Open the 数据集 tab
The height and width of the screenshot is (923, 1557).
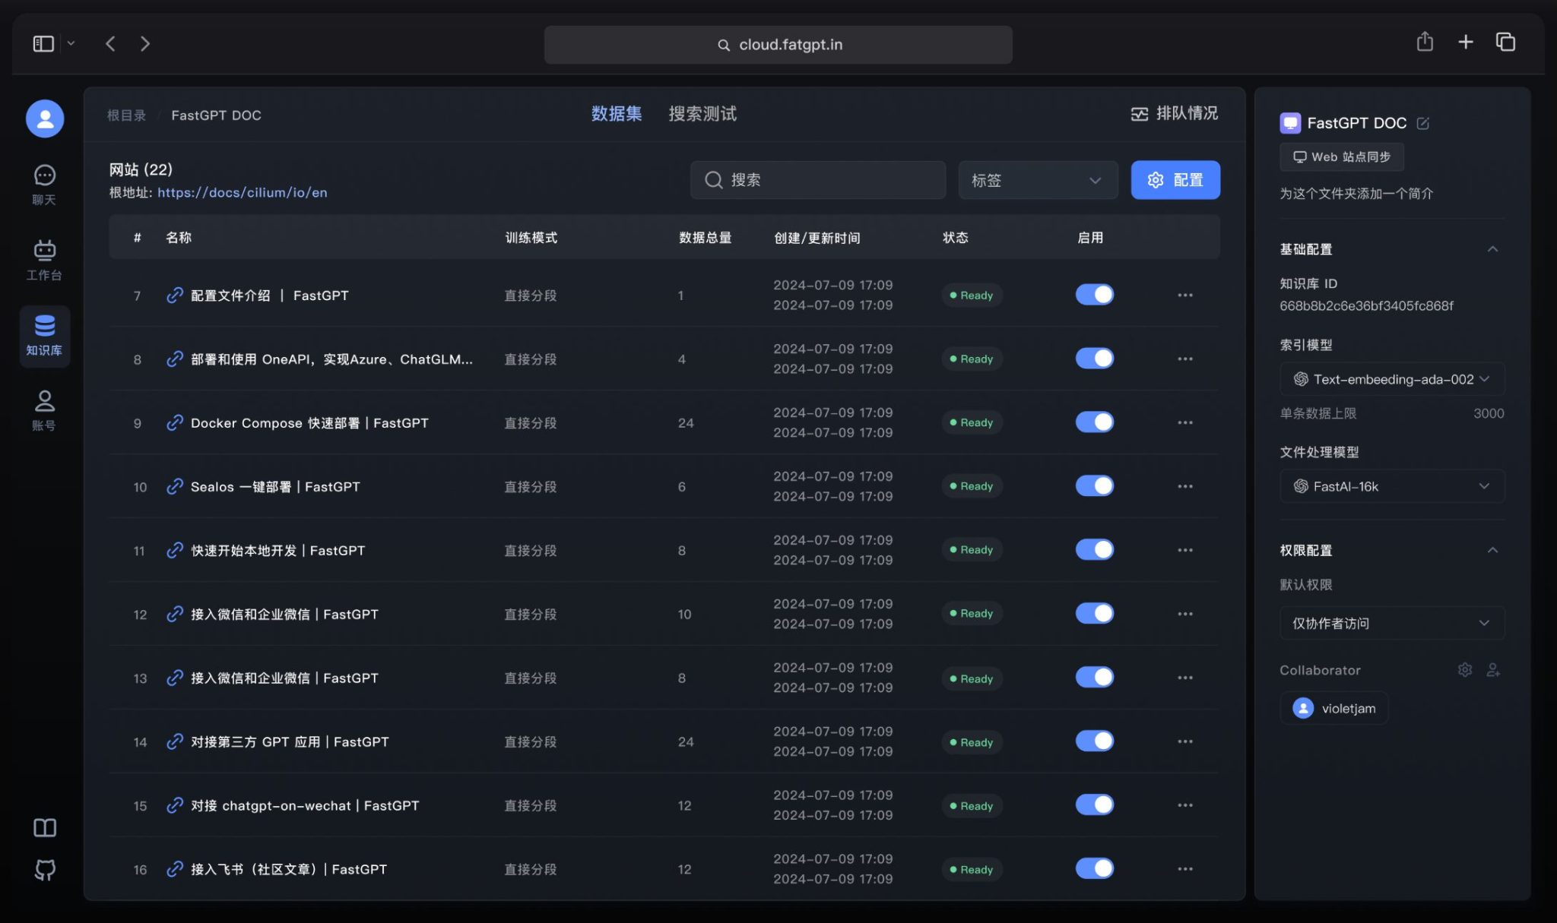pyautogui.click(x=616, y=113)
